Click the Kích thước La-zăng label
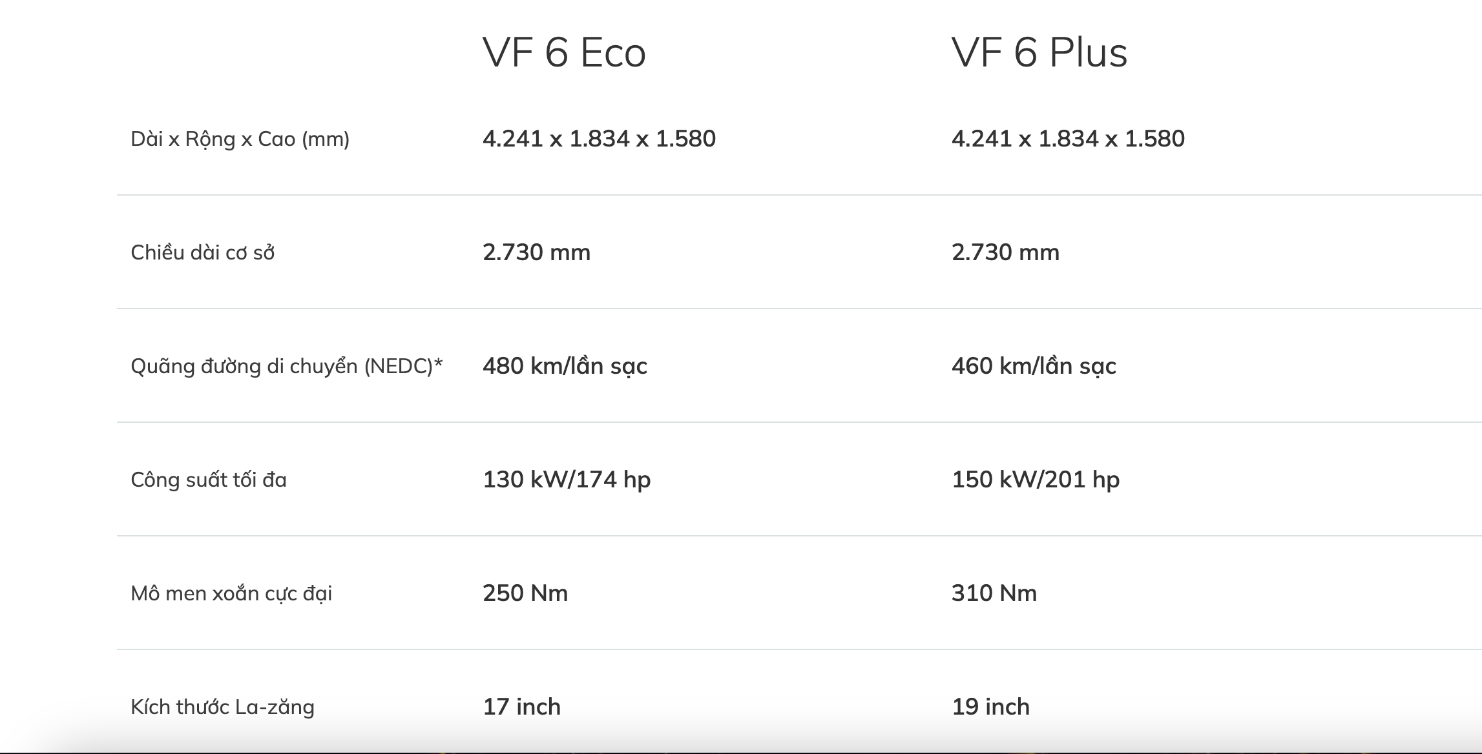This screenshot has height=754, width=1482. pos(222,707)
